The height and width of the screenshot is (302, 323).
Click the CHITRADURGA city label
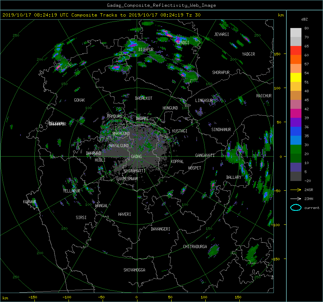195,247
